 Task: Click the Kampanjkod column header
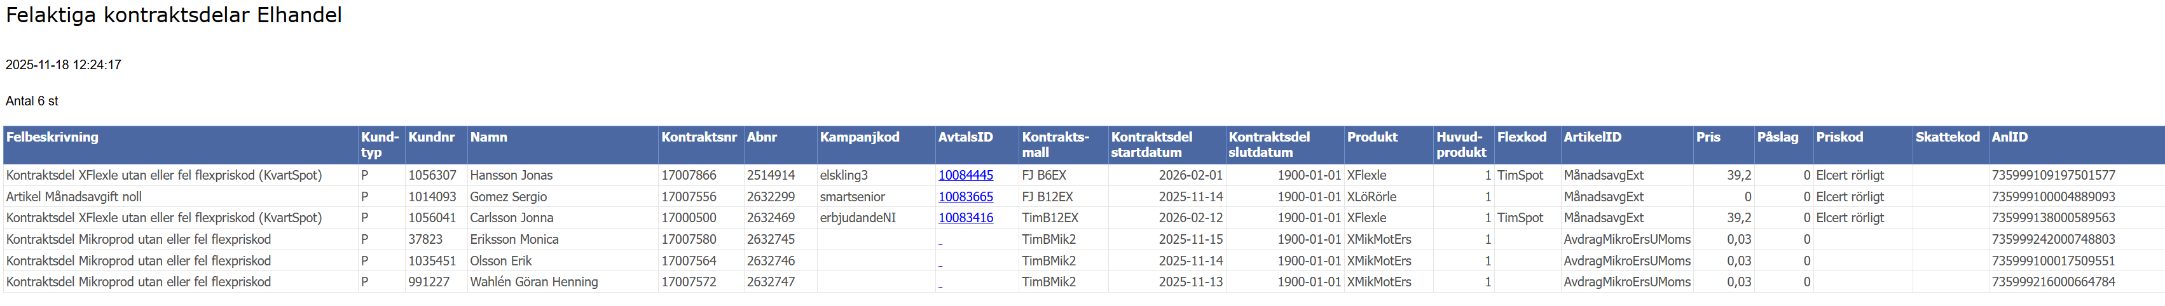(859, 138)
